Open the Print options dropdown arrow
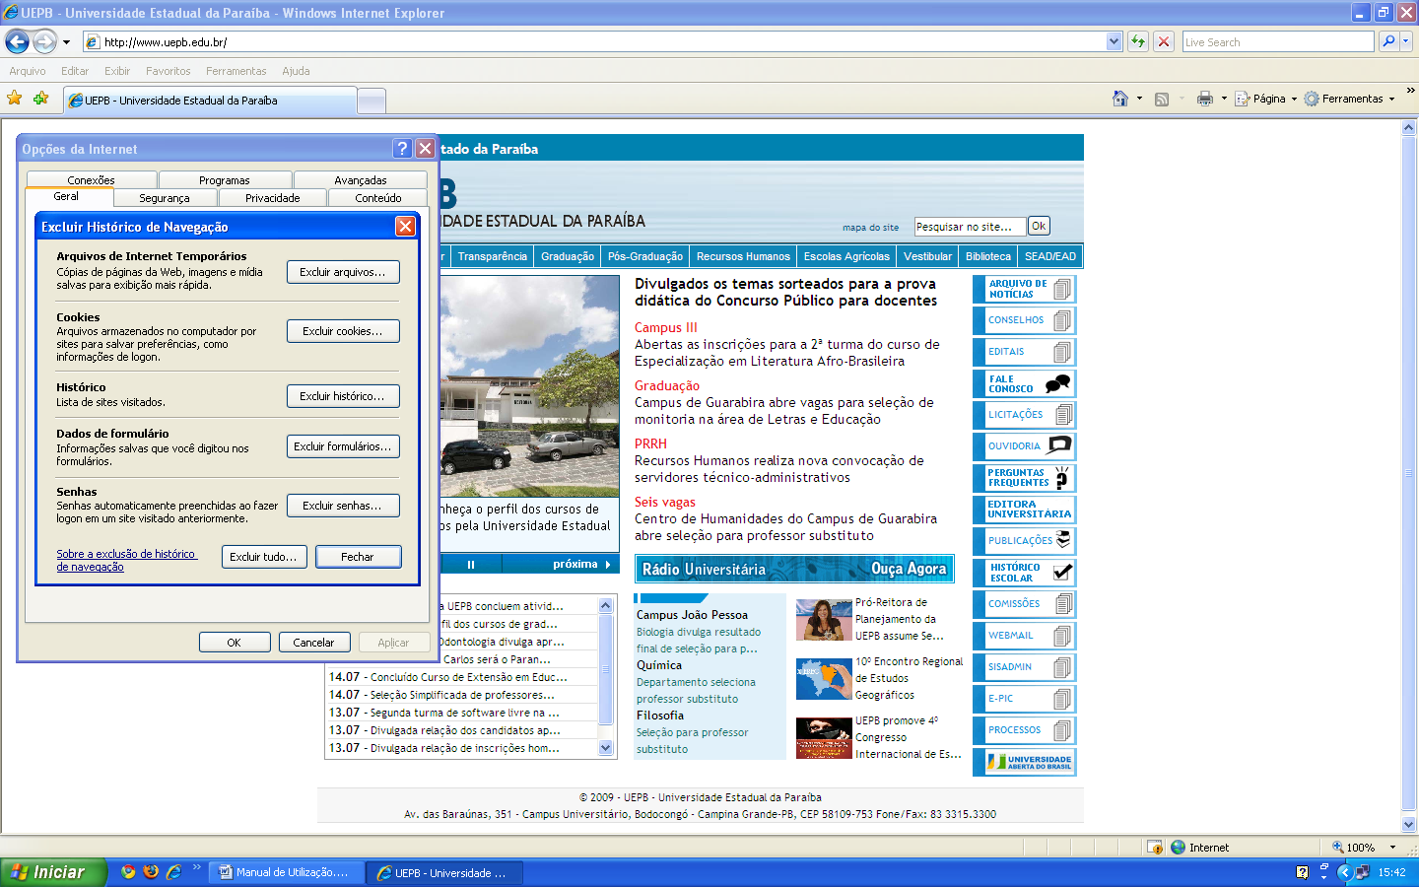 click(x=1224, y=99)
